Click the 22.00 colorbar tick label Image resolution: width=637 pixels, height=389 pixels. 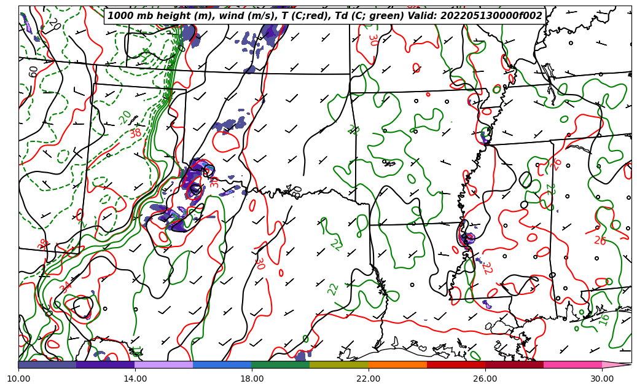tap(369, 379)
